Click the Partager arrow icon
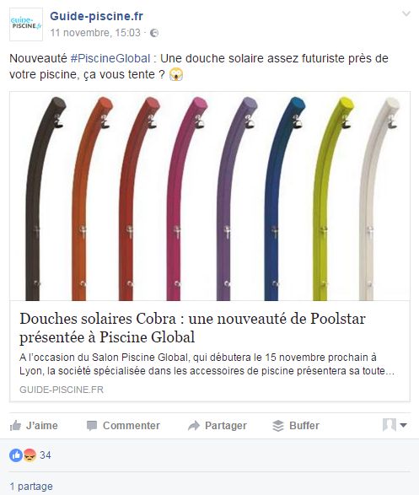The height and width of the screenshot is (495, 419). [x=194, y=426]
